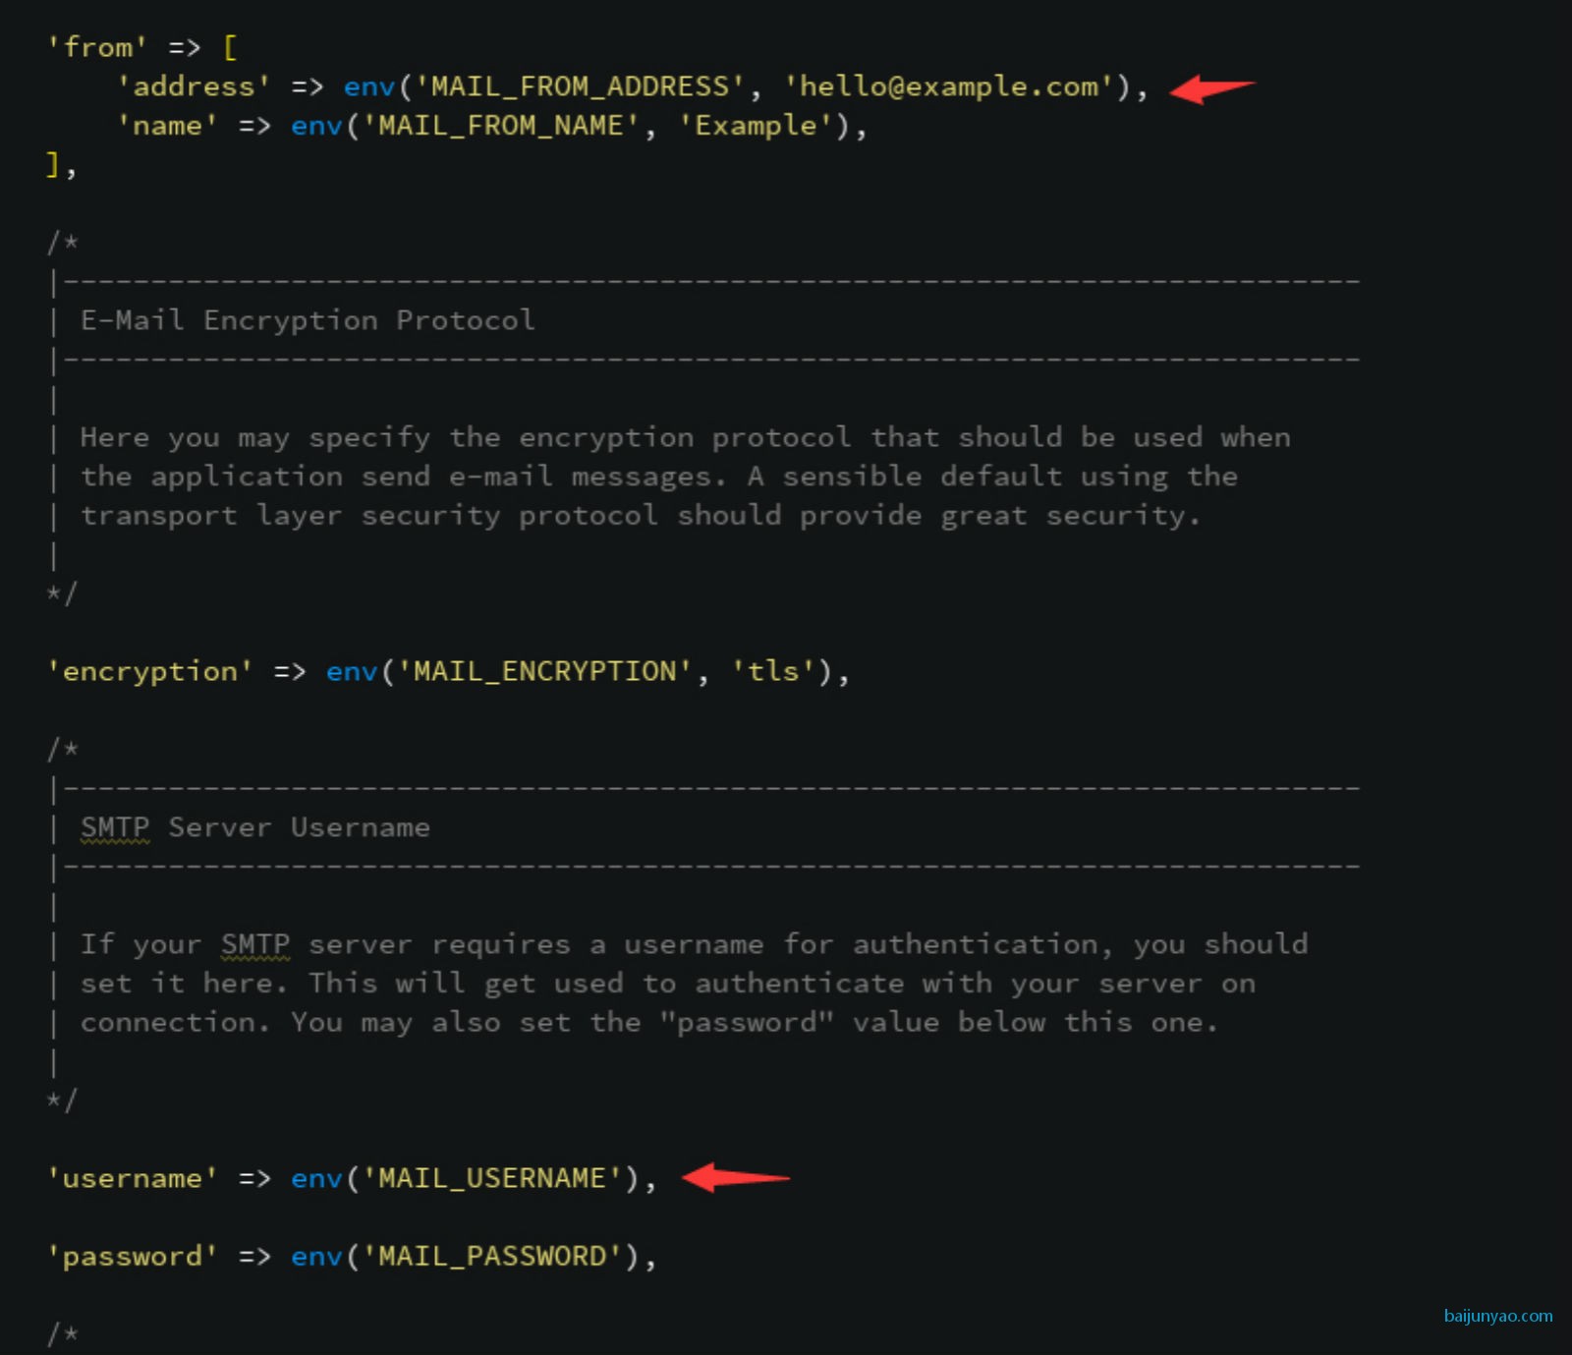Click the 'encryption' key
This screenshot has width=1572, height=1355.
point(150,671)
